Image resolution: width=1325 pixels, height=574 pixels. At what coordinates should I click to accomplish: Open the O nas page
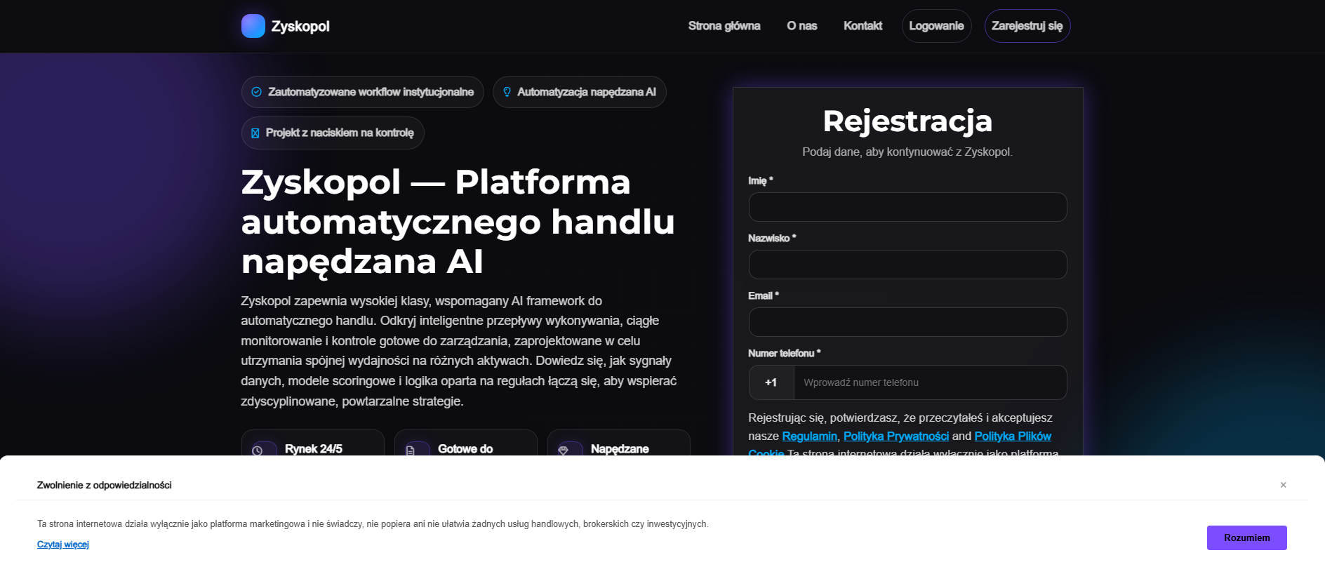click(801, 26)
